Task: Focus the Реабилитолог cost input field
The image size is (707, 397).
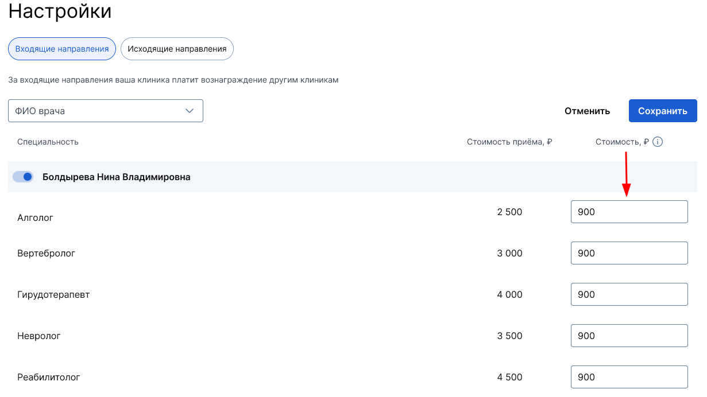Action: [629, 377]
